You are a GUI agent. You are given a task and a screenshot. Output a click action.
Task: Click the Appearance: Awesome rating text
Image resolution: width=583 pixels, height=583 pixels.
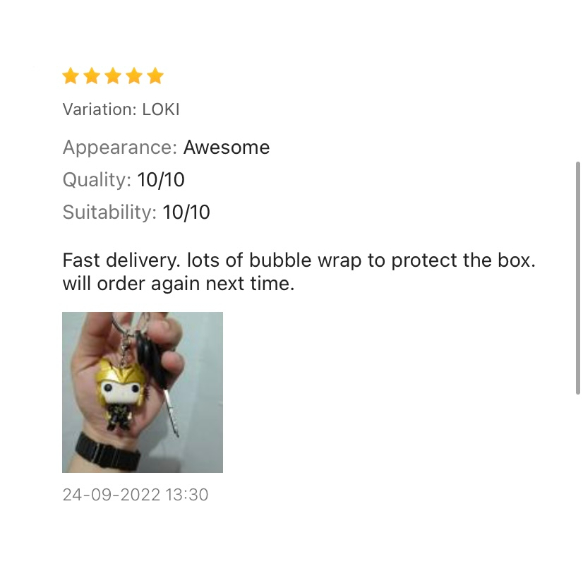pos(166,148)
